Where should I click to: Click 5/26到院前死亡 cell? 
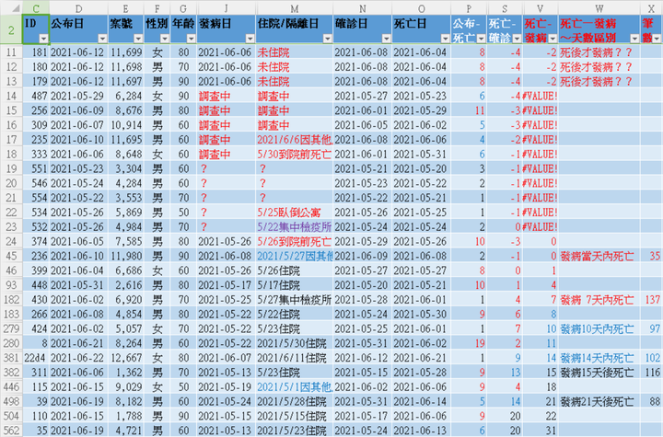pos(295,241)
